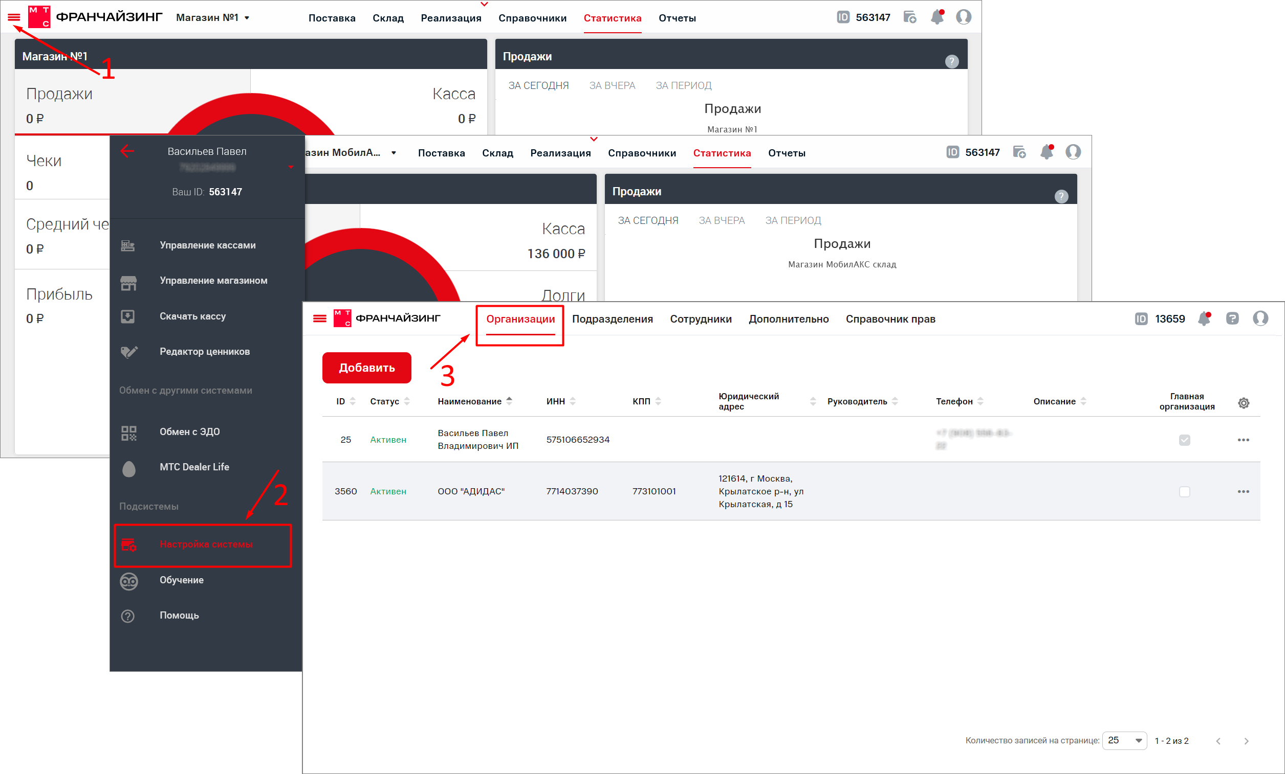Viewport: 1285px width, 774px height.
Task: Select the Справочник прав tab
Action: (x=890, y=320)
